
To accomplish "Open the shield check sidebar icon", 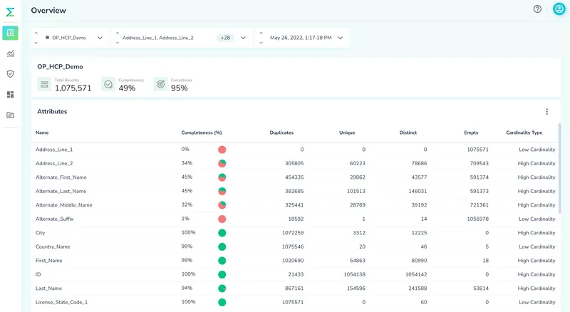I will pyautogui.click(x=10, y=73).
